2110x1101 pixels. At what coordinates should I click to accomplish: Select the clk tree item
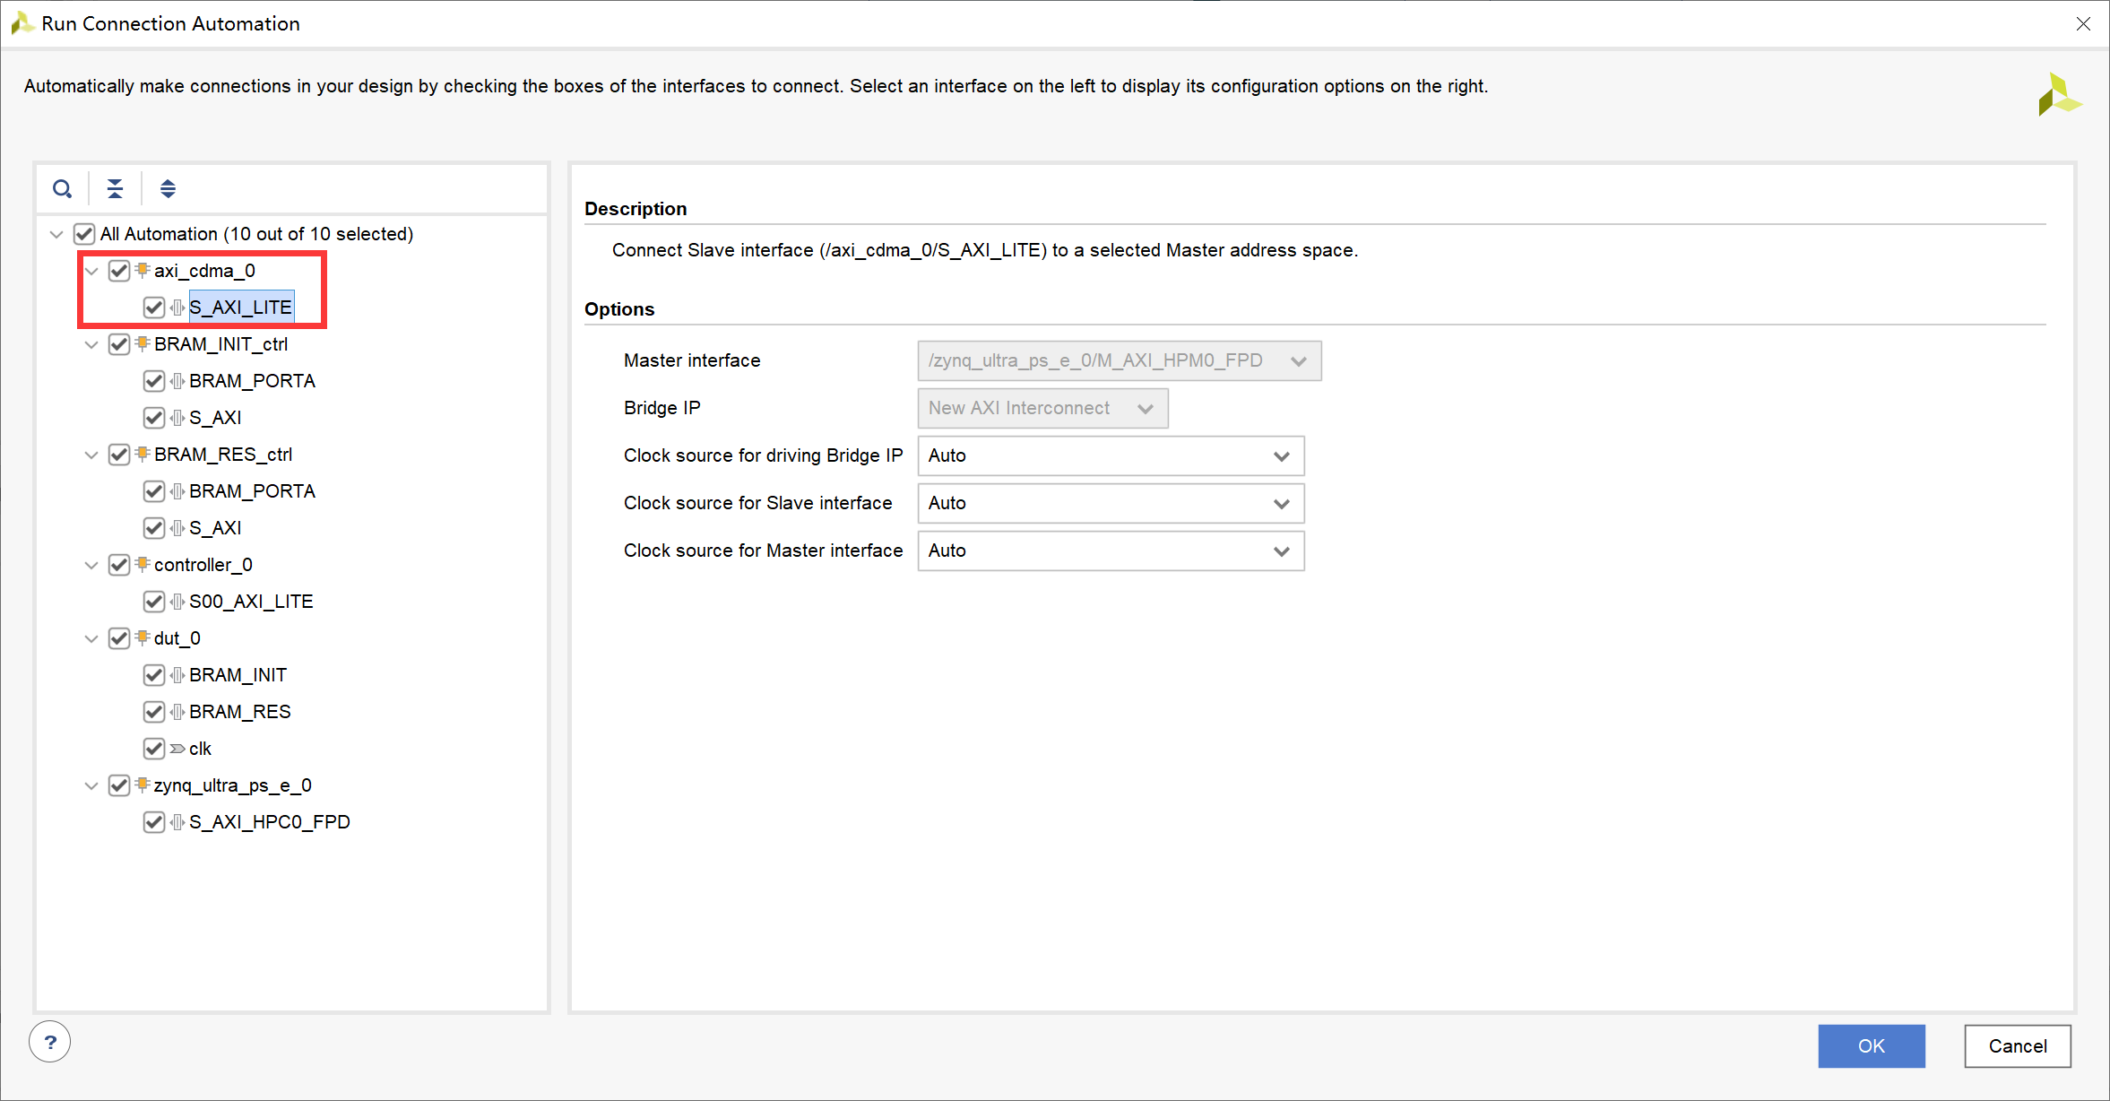[x=200, y=749]
